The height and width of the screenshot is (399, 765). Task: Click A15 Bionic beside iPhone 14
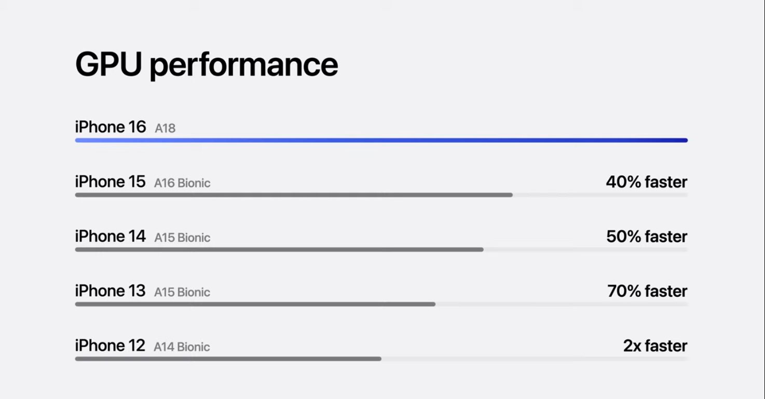coord(182,238)
